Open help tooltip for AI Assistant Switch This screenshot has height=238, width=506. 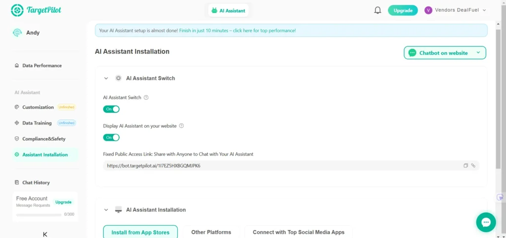(146, 97)
